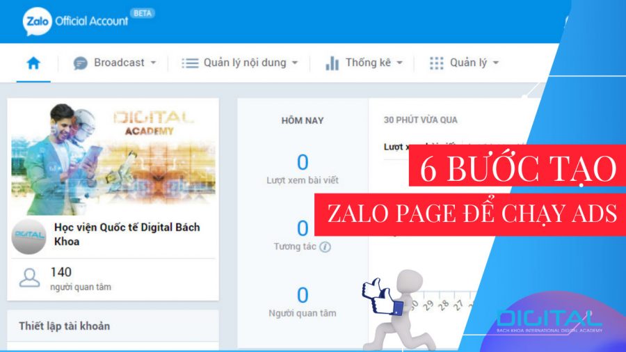Click the follower person icon
The image size is (626, 352).
(x=29, y=278)
